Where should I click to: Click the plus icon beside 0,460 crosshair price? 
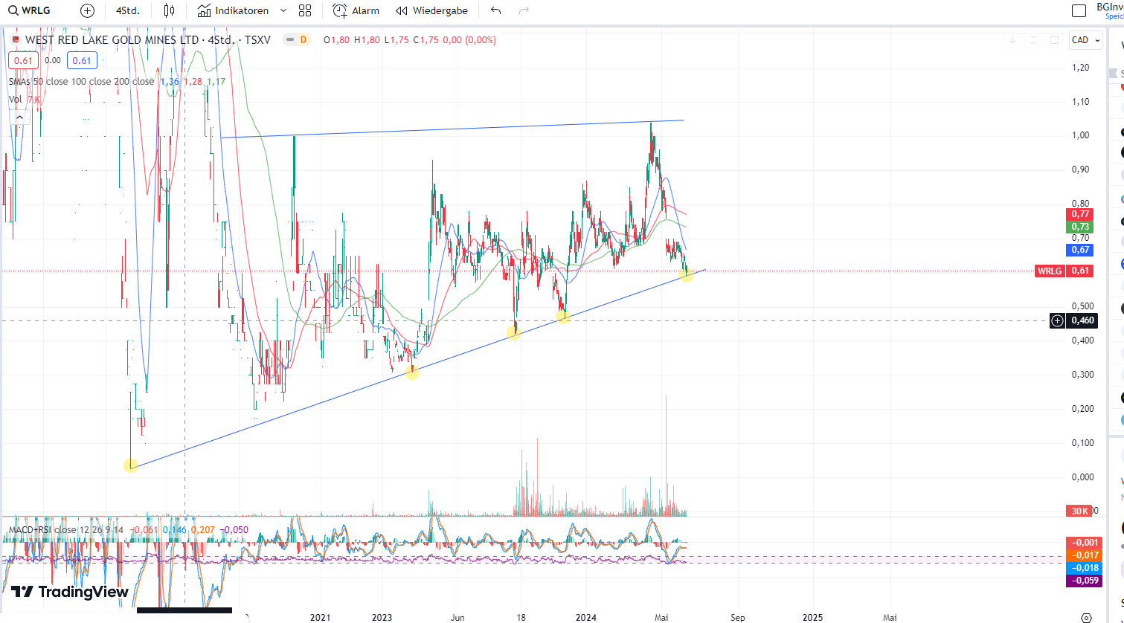click(1057, 320)
